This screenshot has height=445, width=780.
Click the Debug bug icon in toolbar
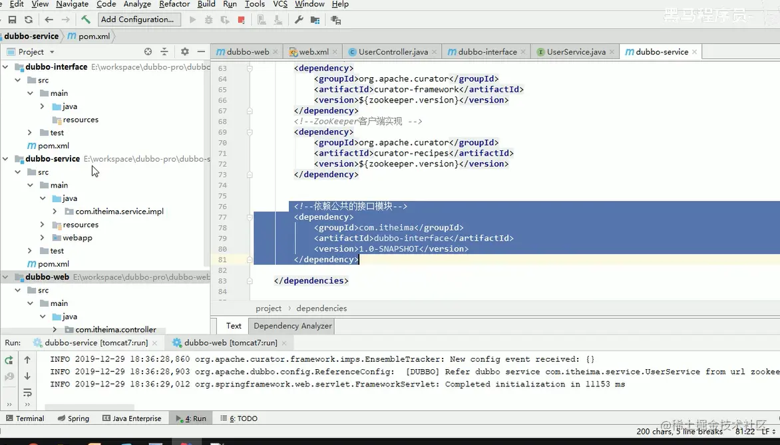pyautogui.click(x=209, y=20)
